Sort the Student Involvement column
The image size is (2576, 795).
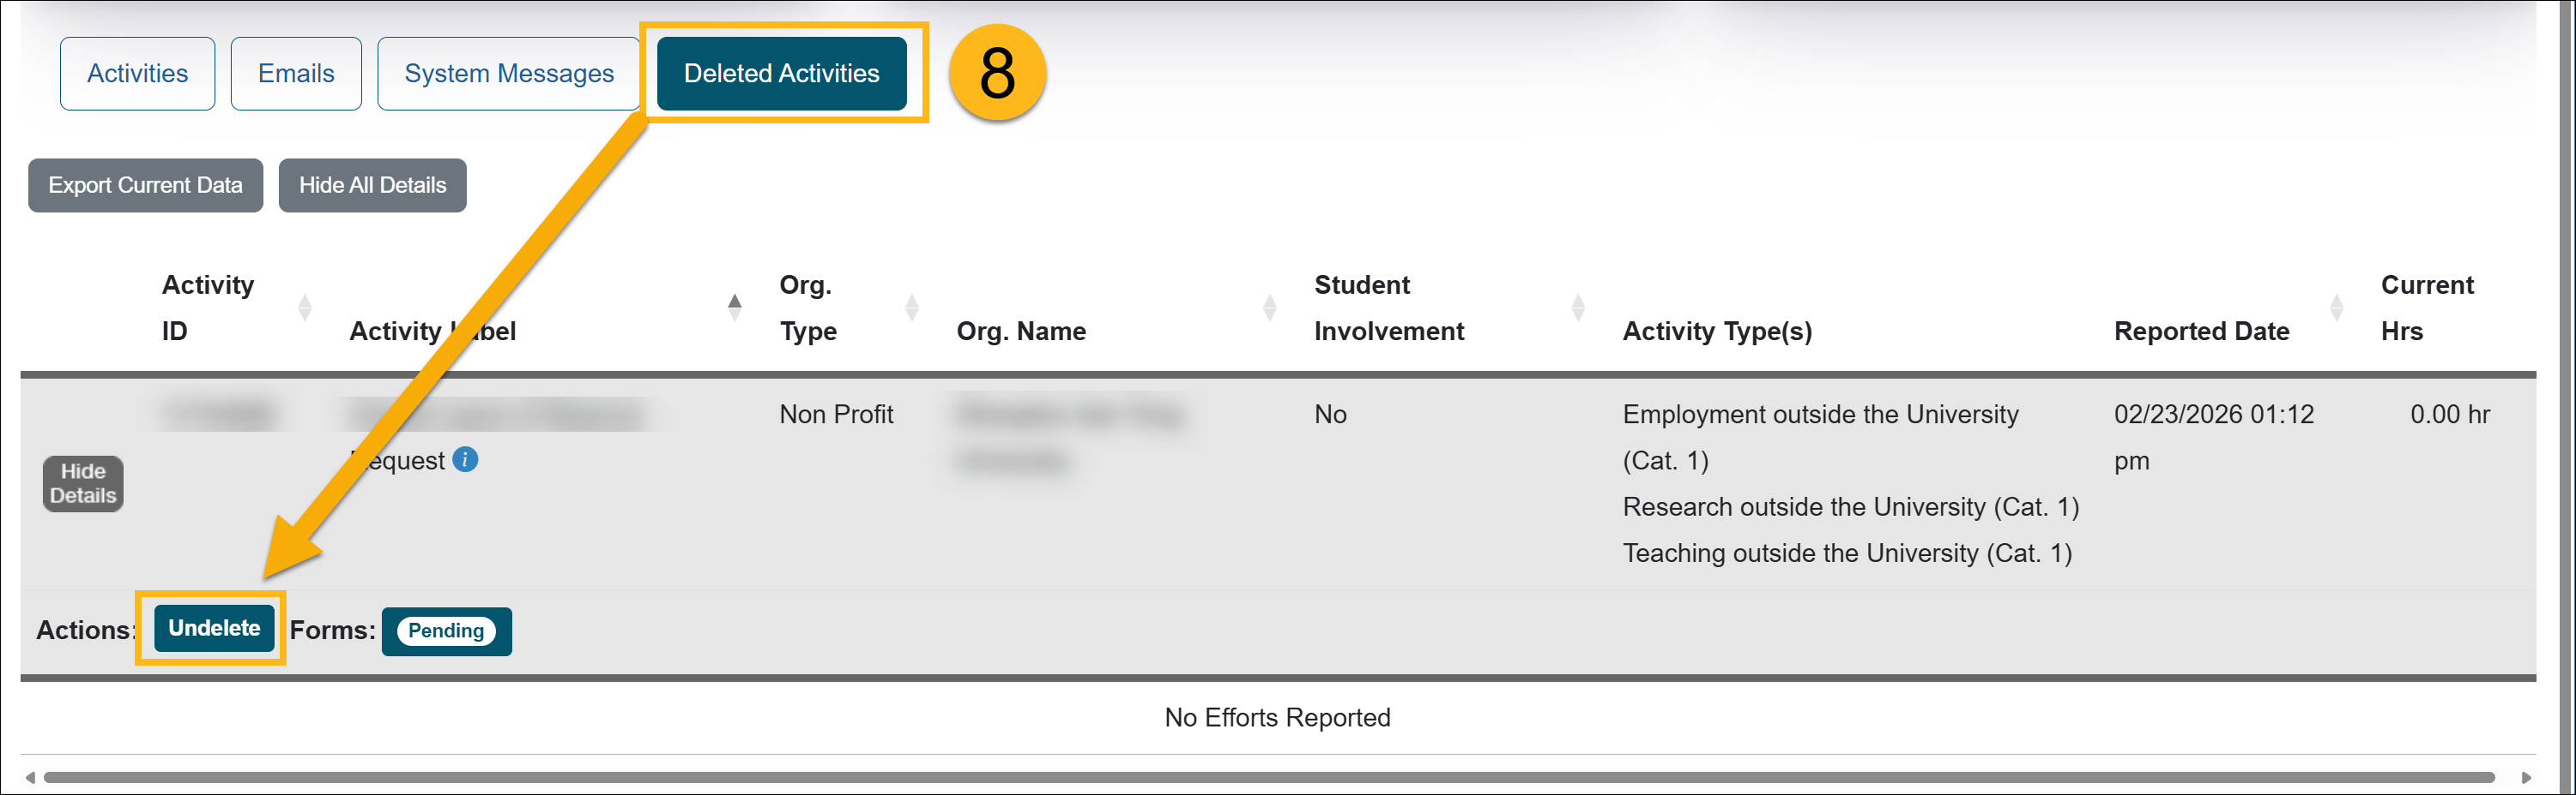point(1578,308)
